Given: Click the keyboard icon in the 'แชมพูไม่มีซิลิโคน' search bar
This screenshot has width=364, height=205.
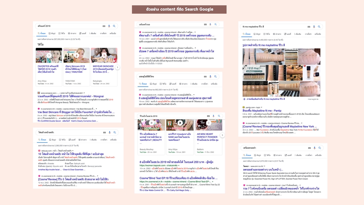Looking at the screenshot, I should (205, 76).
